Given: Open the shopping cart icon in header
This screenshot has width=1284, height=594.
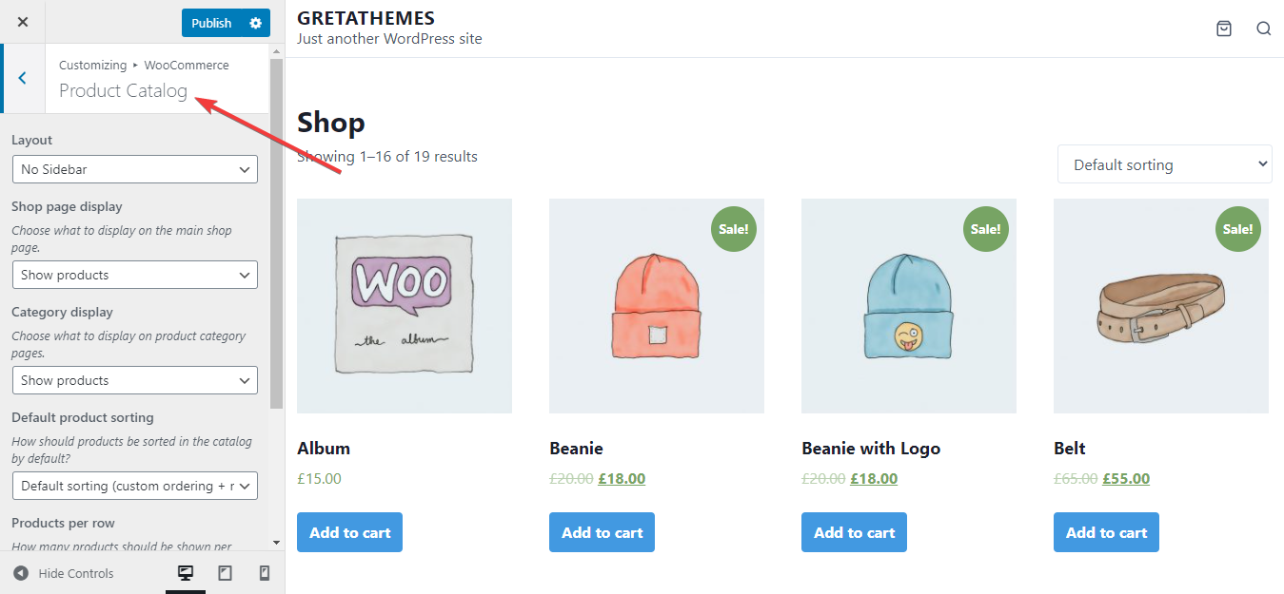Looking at the screenshot, I should pyautogui.click(x=1224, y=29).
